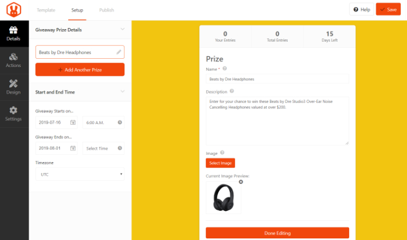Finish with Done Editing button

pos(278,233)
